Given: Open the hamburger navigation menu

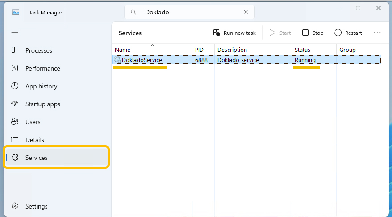Looking at the screenshot, I should [x=15, y=32].
